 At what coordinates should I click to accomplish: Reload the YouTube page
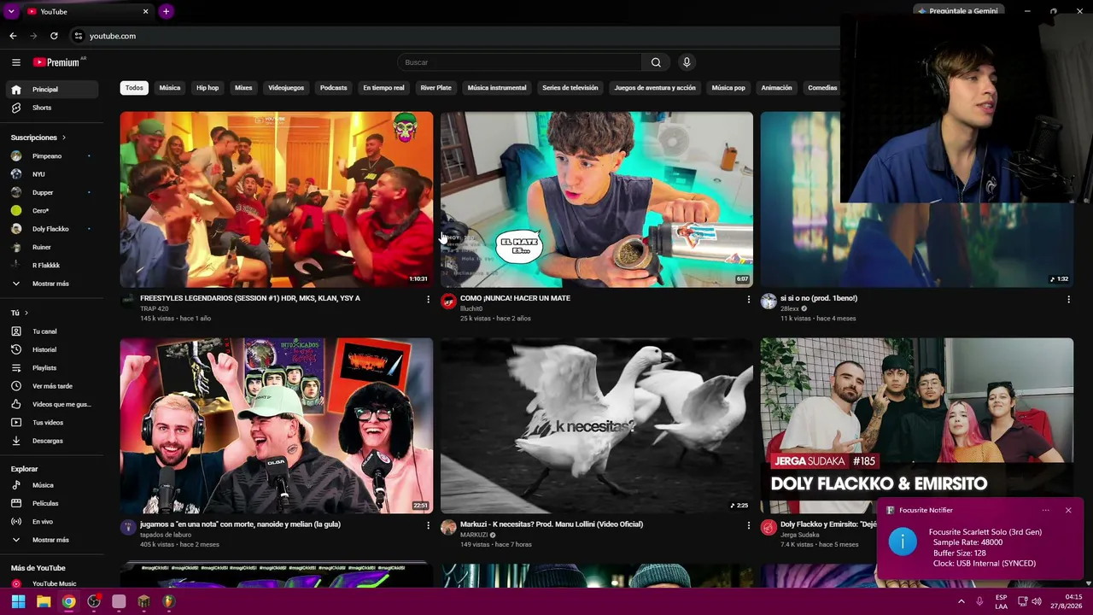click(54, 36)
